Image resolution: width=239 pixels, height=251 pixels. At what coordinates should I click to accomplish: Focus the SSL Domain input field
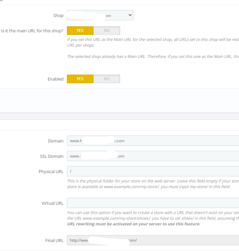[153, 156]
